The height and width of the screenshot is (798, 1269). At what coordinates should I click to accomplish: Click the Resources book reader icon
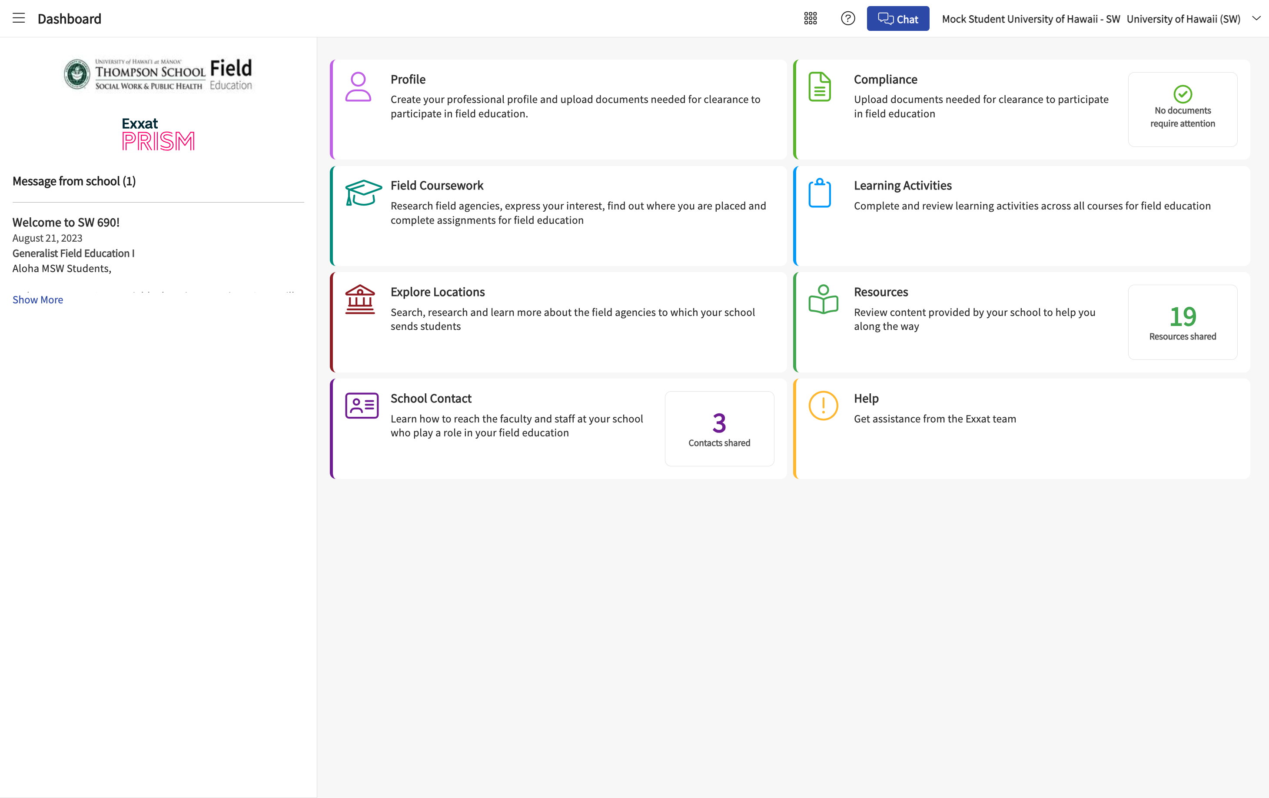pos(823,299)
